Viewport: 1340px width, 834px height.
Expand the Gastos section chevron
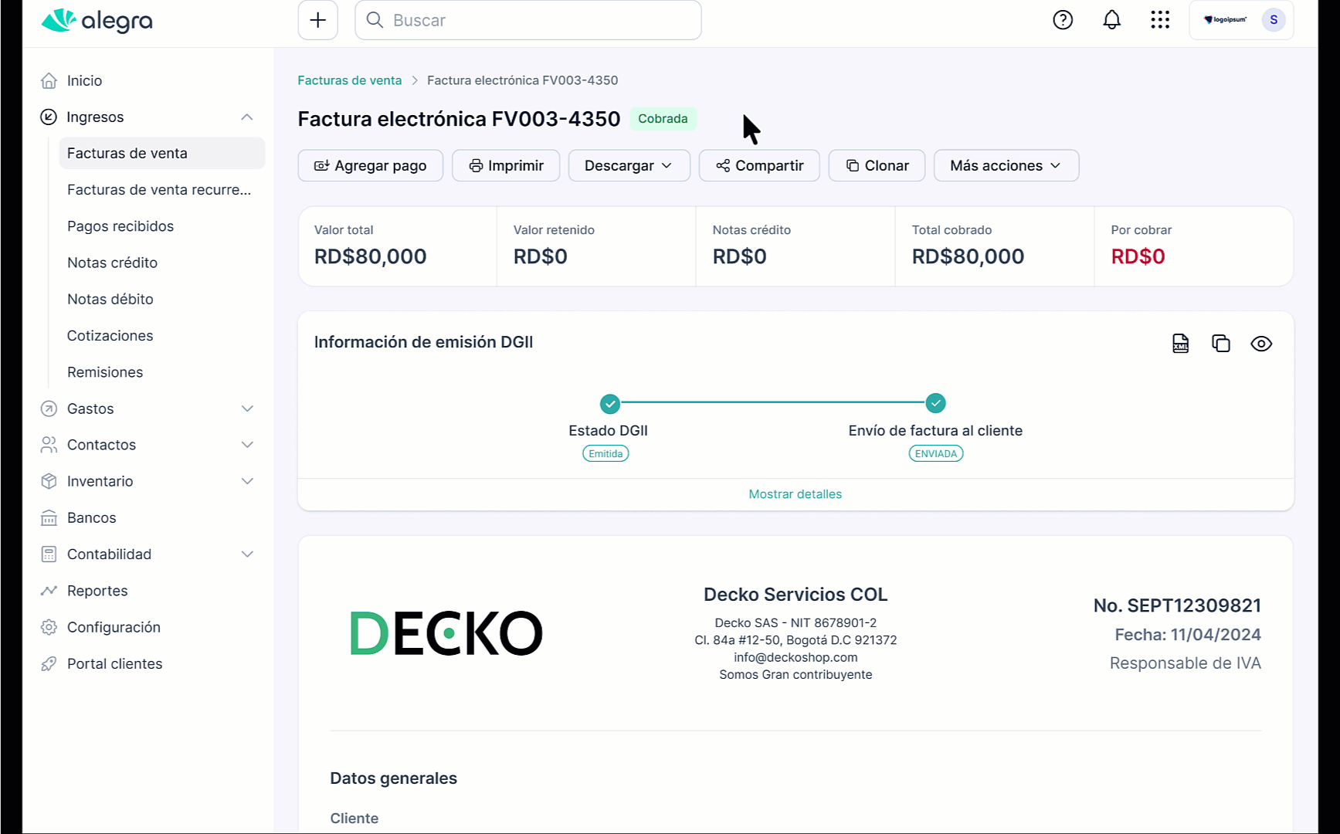(x=247, y=409)
